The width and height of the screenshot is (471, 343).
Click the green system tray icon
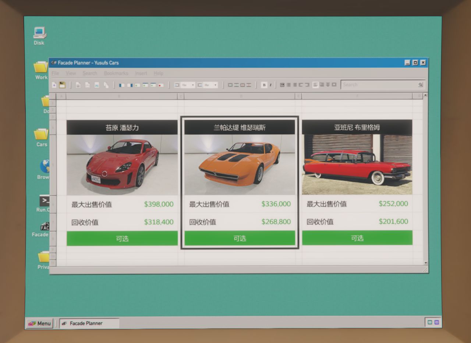(429, 322)
